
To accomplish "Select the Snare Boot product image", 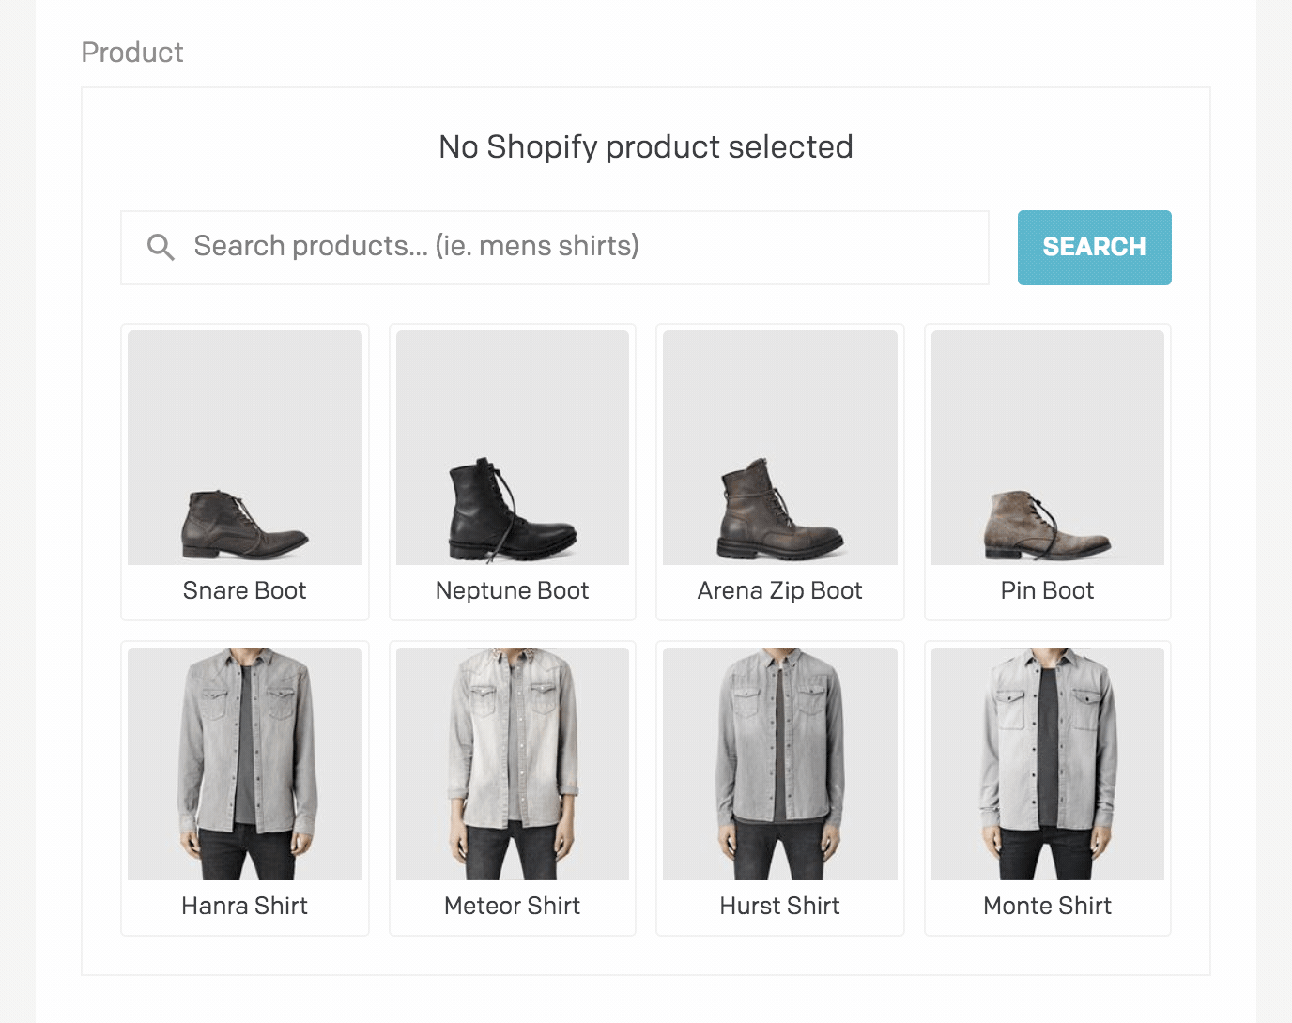I will click(245, 448).
